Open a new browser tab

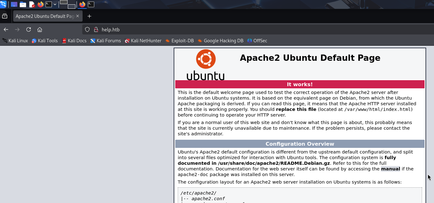90,16
